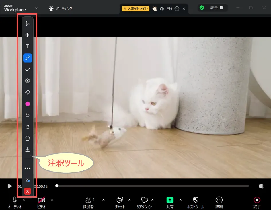Select the pencil draw tool
This screenshot has height=210, width=271.
[x=28, y=58]
